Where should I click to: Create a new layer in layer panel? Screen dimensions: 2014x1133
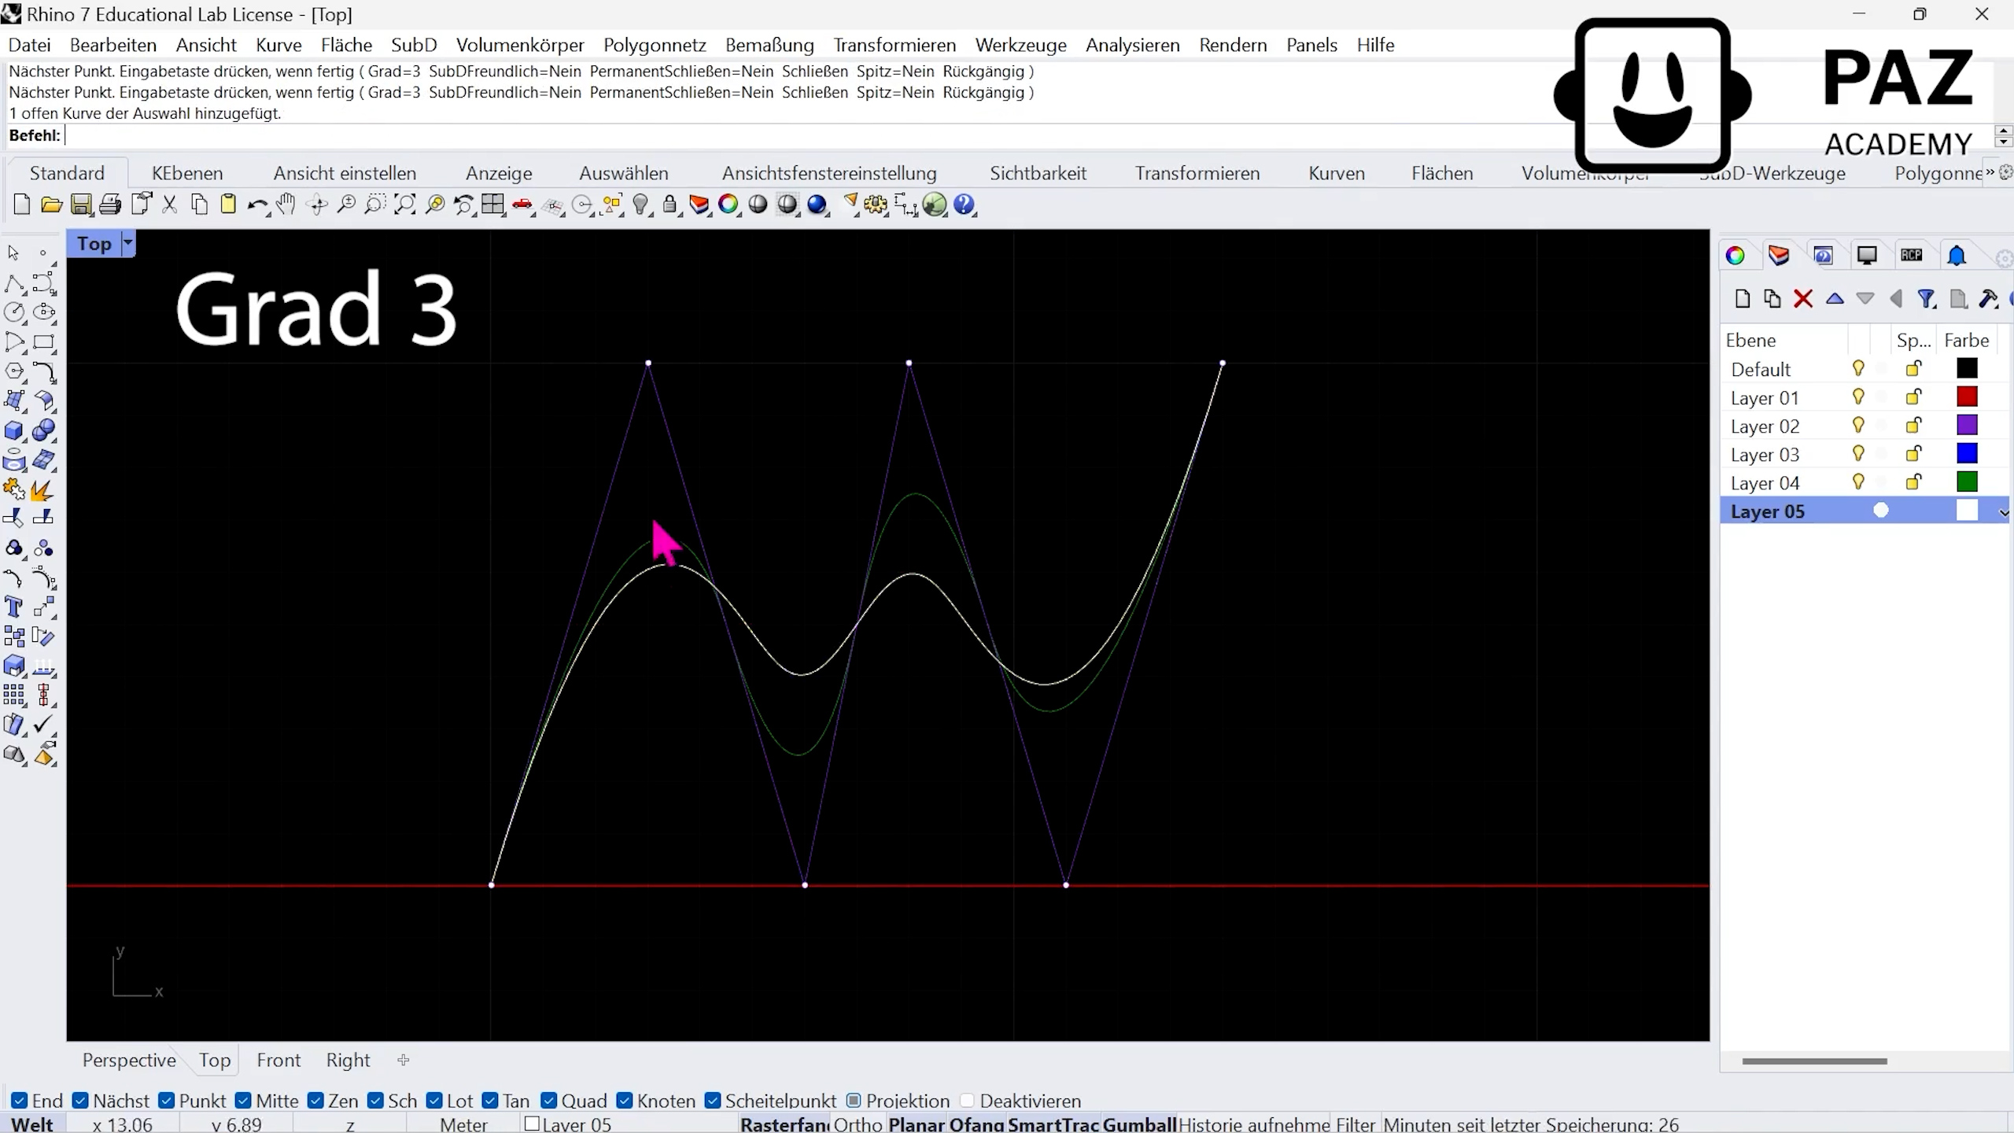coord(1743,299)
